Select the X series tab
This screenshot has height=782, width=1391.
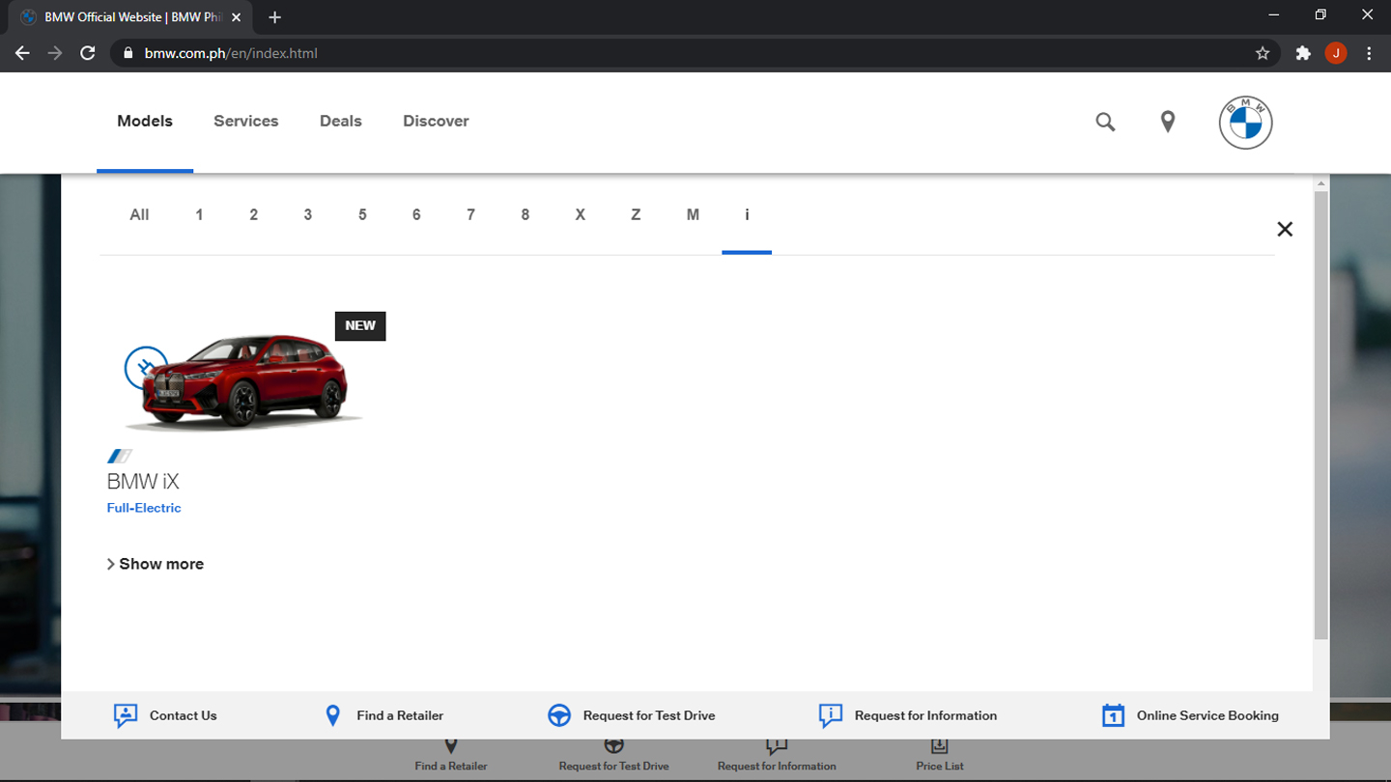coord(580,214)
